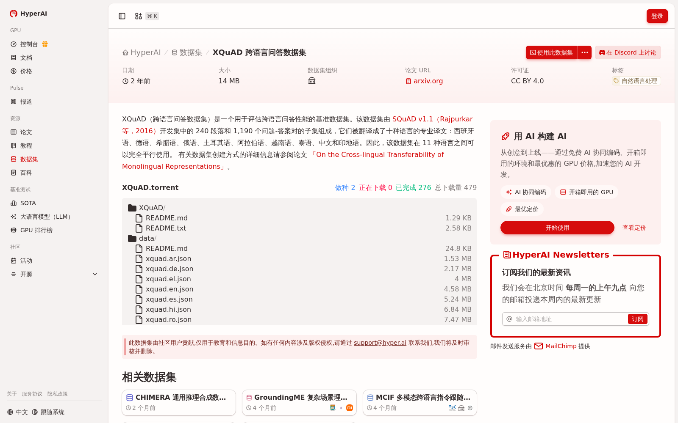Click the README.txt file icon
Screen dimensions: 678x423
point(139,228)
